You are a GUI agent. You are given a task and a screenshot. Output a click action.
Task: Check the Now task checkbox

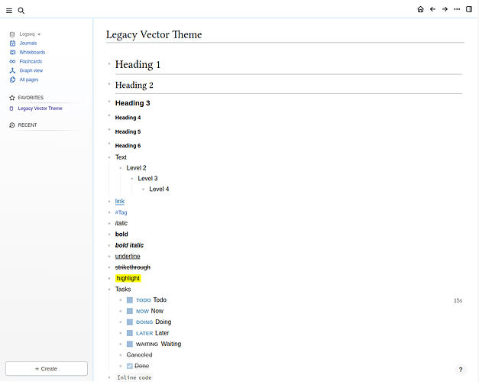130,311
